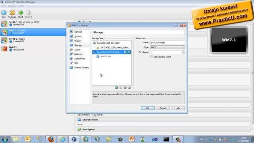Viewport: 254px width, 143px height.
Task: Open the Storage settings category
Action: [79, 45]
